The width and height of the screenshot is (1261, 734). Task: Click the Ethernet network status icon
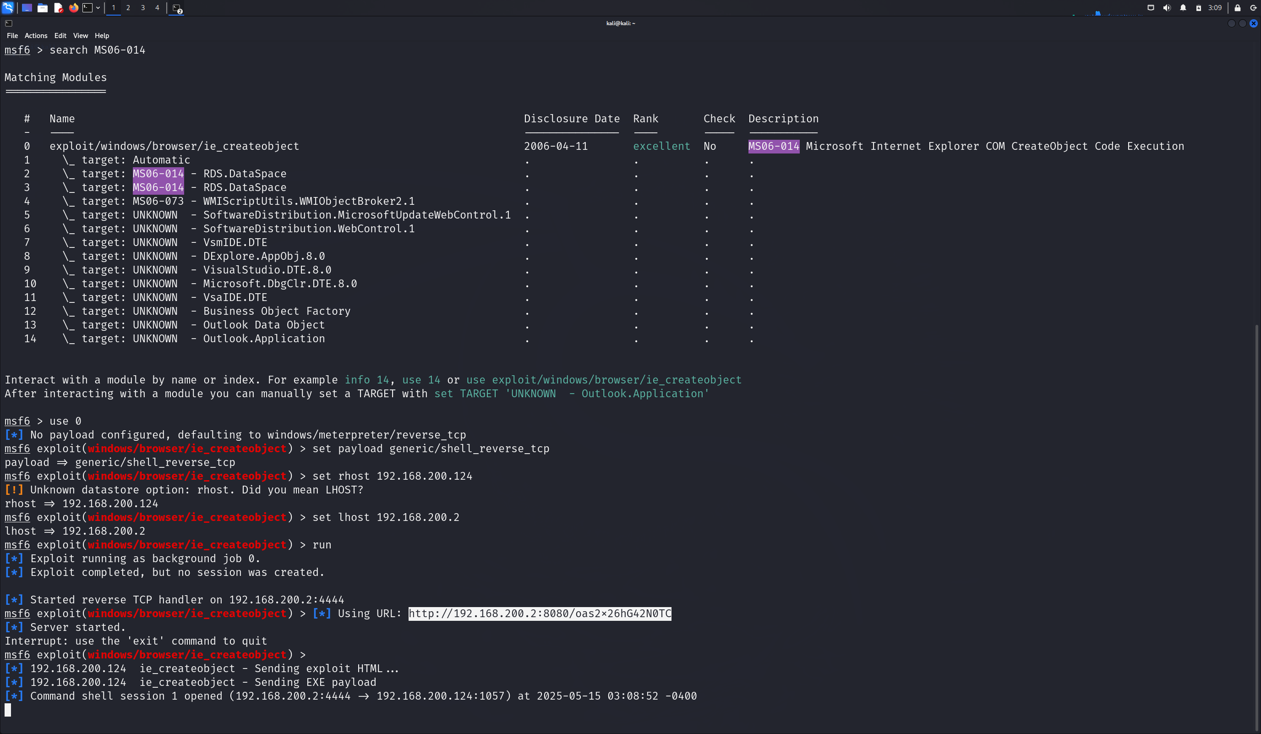click(1151, 7)
